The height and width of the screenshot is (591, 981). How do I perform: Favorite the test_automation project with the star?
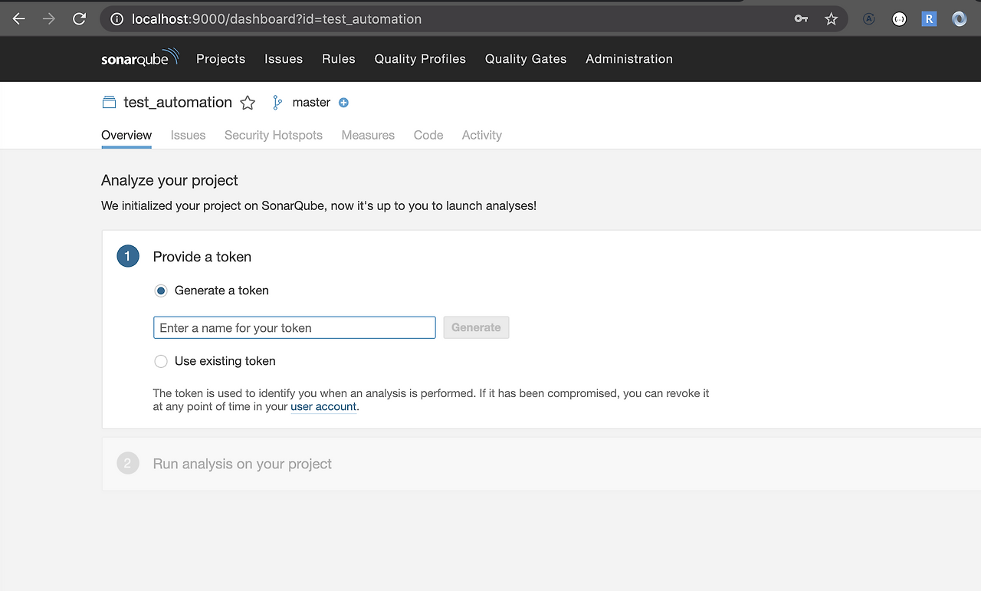pos(248,103)
